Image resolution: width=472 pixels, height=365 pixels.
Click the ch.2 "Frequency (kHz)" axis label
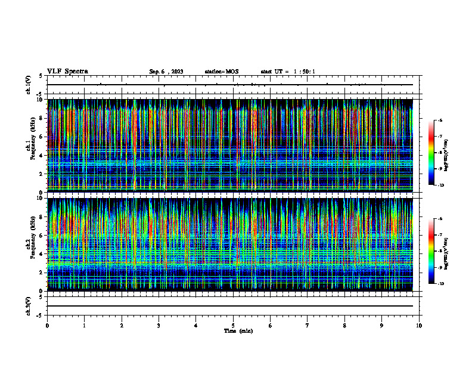33,237
